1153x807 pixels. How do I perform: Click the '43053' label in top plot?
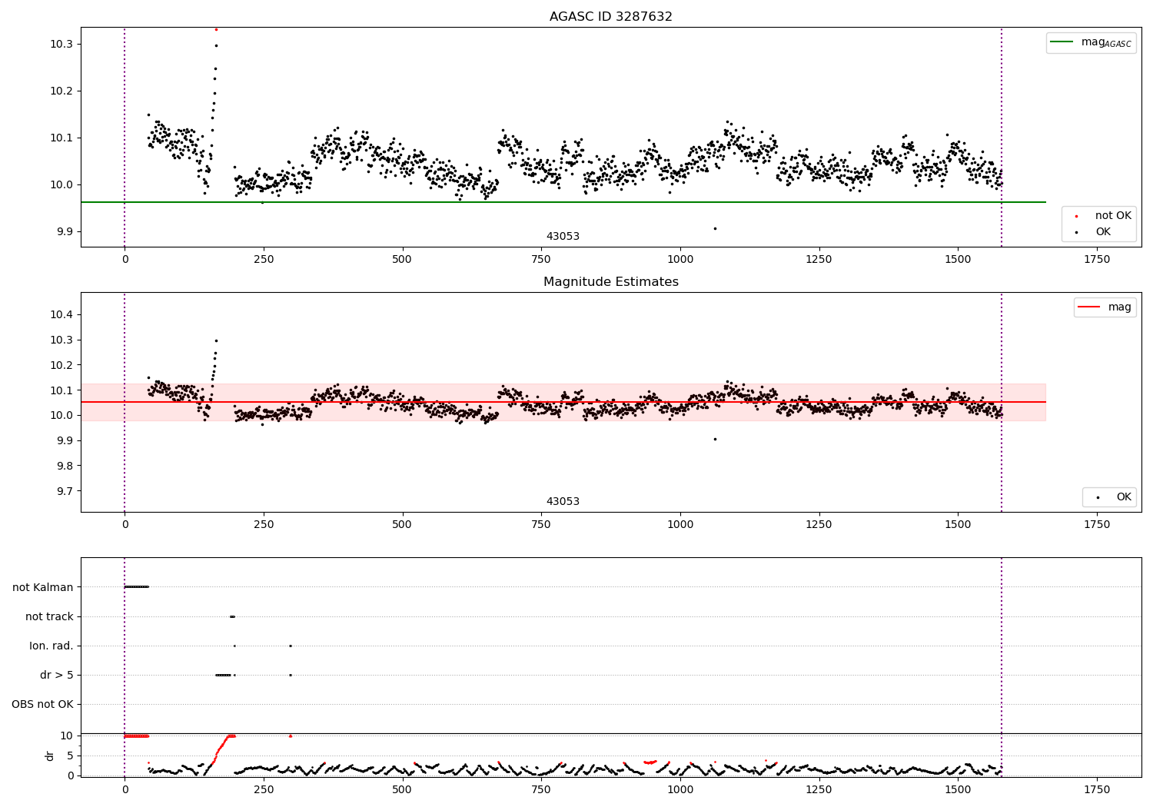pyautogui.click(x=563, y=236)
